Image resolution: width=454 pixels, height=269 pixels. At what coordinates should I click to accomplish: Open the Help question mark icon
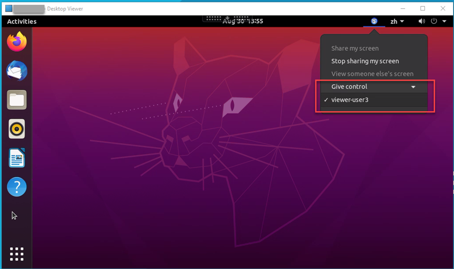click(x=17, y=187)
